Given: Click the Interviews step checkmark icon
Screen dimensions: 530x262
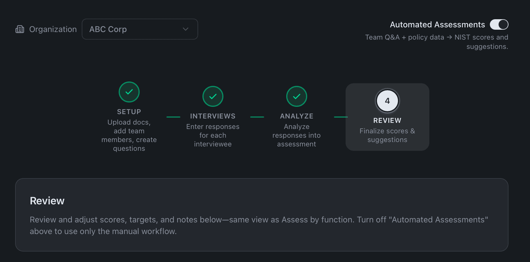Looking at the screenshot, I should pos(213,96).
